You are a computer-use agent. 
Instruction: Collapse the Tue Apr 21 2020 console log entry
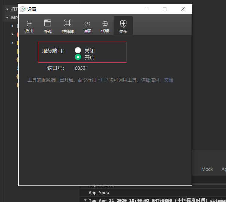pos(85,200)
